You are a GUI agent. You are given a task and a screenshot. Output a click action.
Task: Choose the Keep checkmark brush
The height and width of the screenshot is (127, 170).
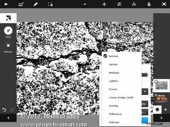pos(8,30)
